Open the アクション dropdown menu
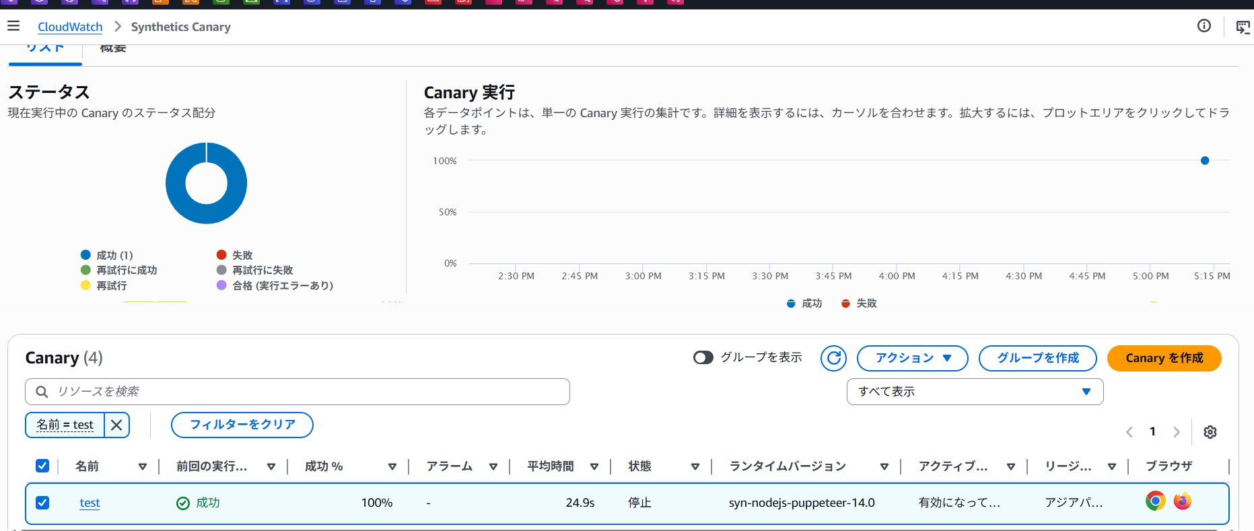1254x531 pixels. 912,358
